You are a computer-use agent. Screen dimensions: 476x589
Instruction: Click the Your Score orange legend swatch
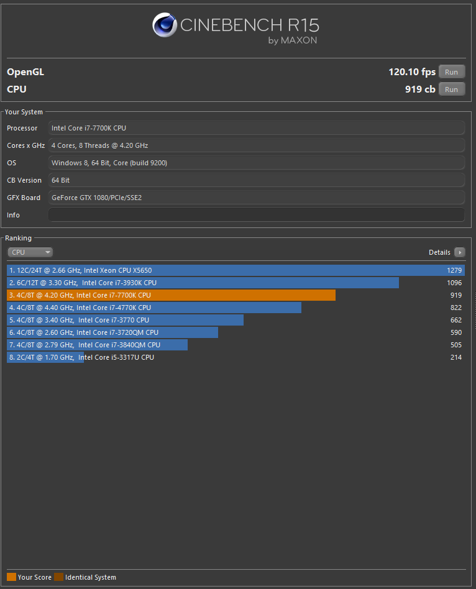click(11, 577)
